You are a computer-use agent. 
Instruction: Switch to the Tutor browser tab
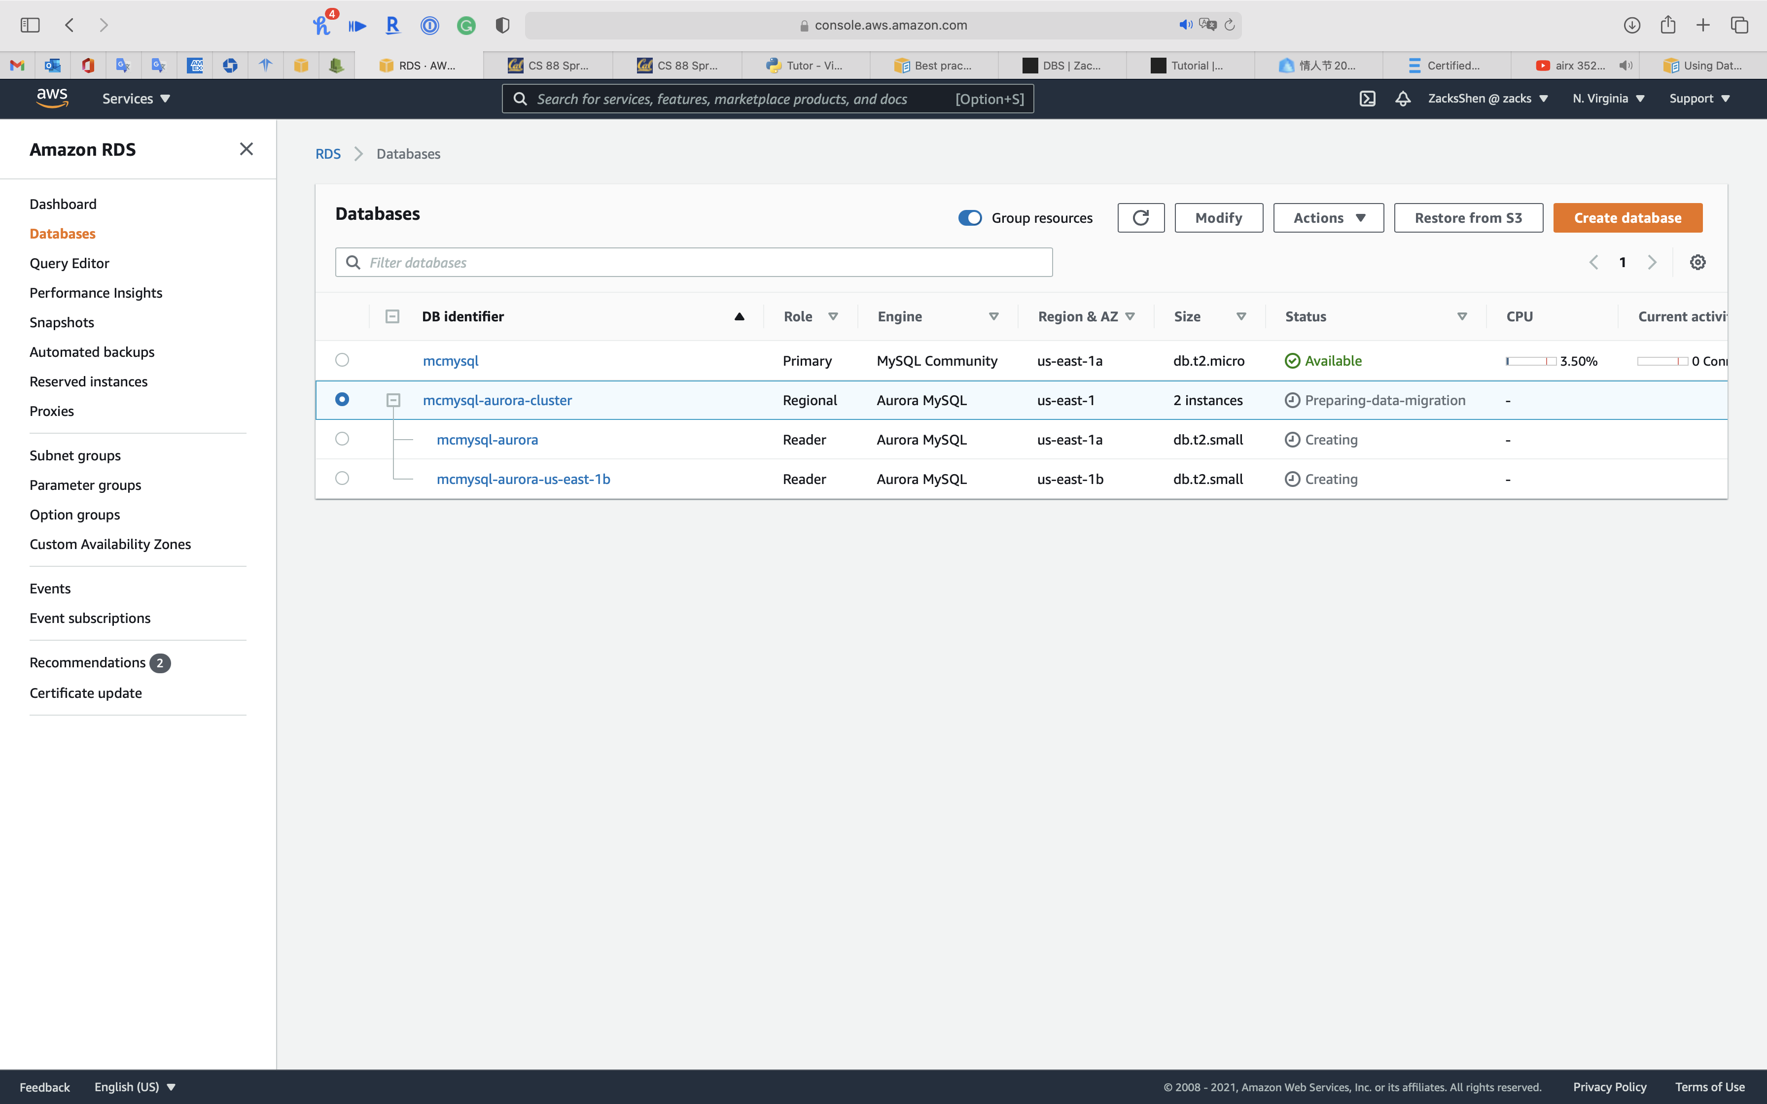pyautogui.click(x=806, y=65)
